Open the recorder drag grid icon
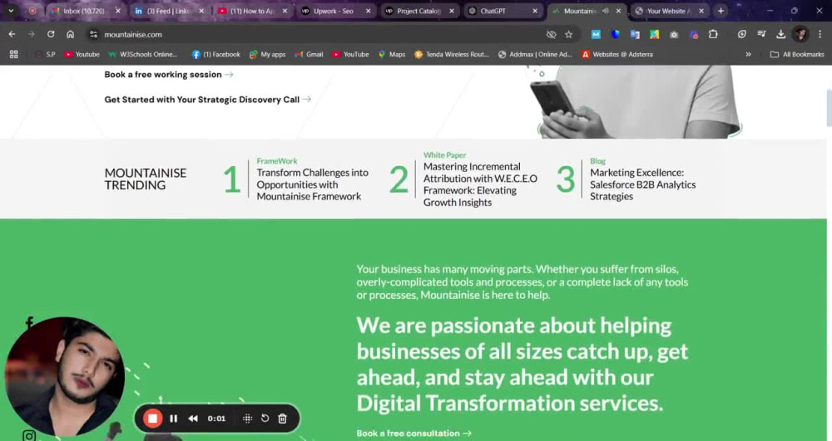This screenshot has height=441, width=832. (247, 419)
